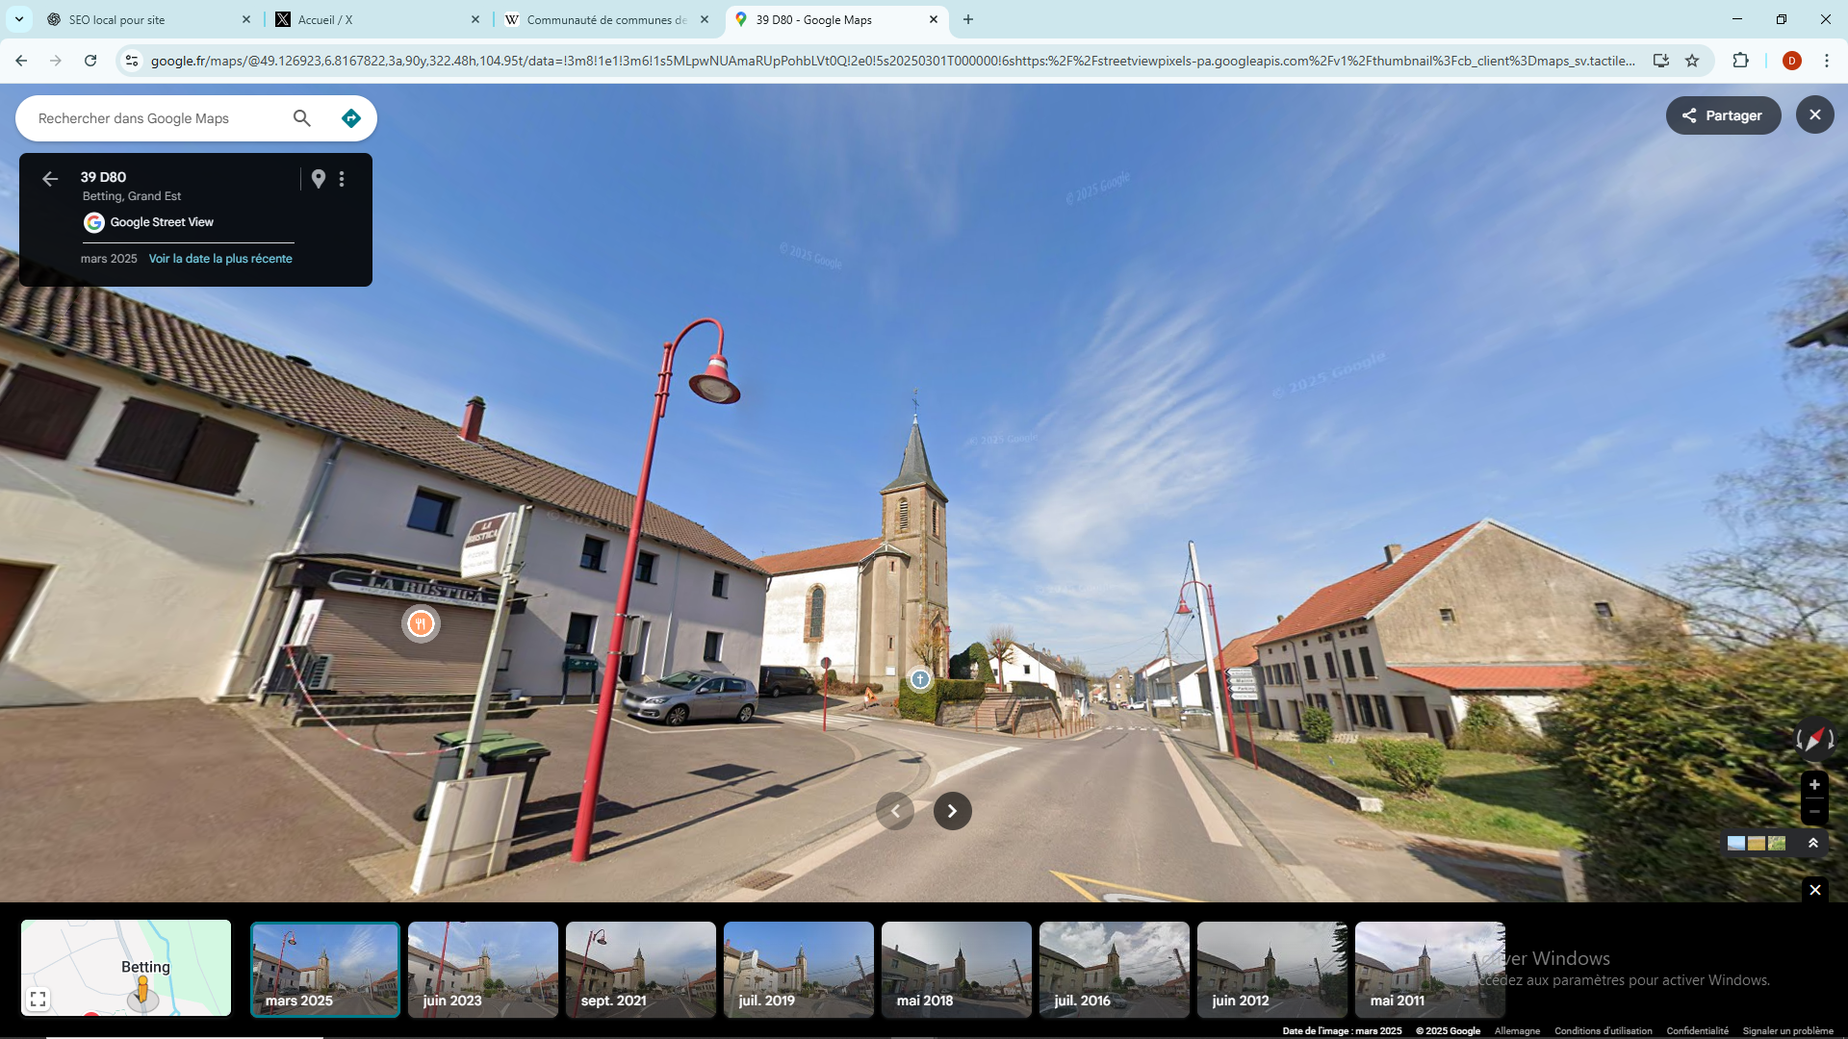Viewport: 1848px width, 1039px height.
Task: Close the timeline strip with the small X
Action: [x=1815, y=890]
